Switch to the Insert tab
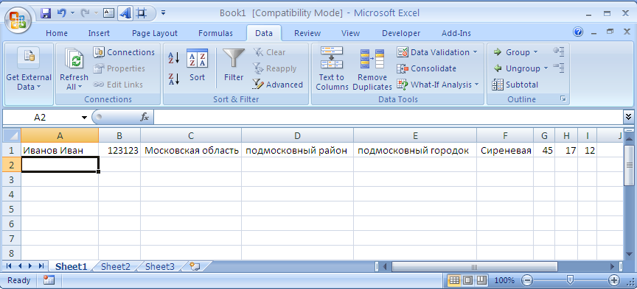This screenshot has height=289, width=637. [99, 33]
